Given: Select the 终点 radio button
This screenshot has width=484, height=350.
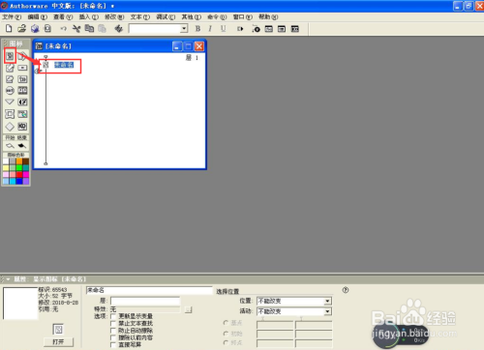Looking at the screenshot, I should coord(226,342).
